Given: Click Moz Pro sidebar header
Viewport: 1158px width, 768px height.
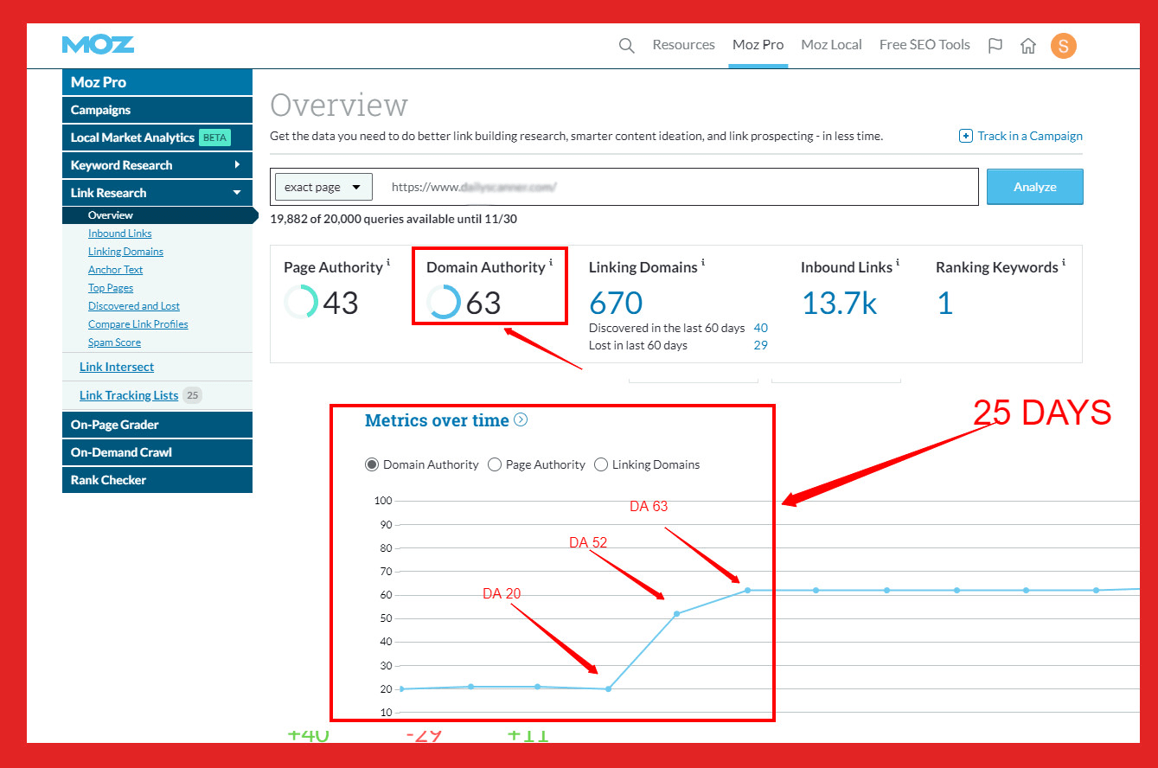Looking at the screenshot, I should [x=157, y=82].
